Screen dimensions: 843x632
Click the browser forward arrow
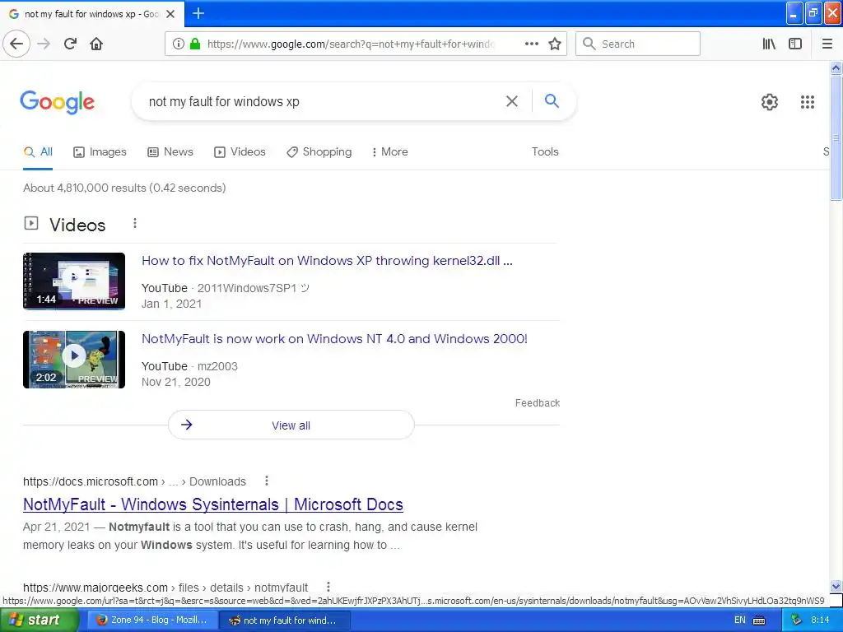tap(44, 44)
